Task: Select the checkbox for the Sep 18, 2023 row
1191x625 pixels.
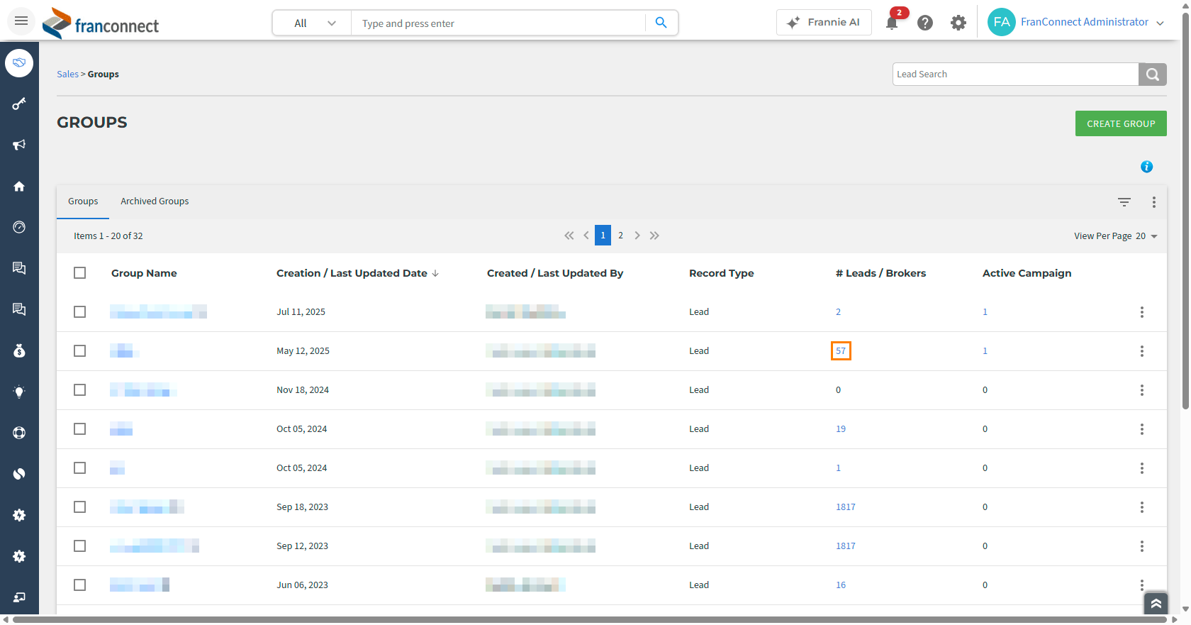Action: pos(80,507)
